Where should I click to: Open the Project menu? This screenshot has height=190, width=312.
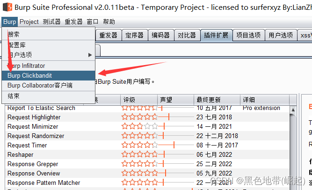[x=29, y=22]
